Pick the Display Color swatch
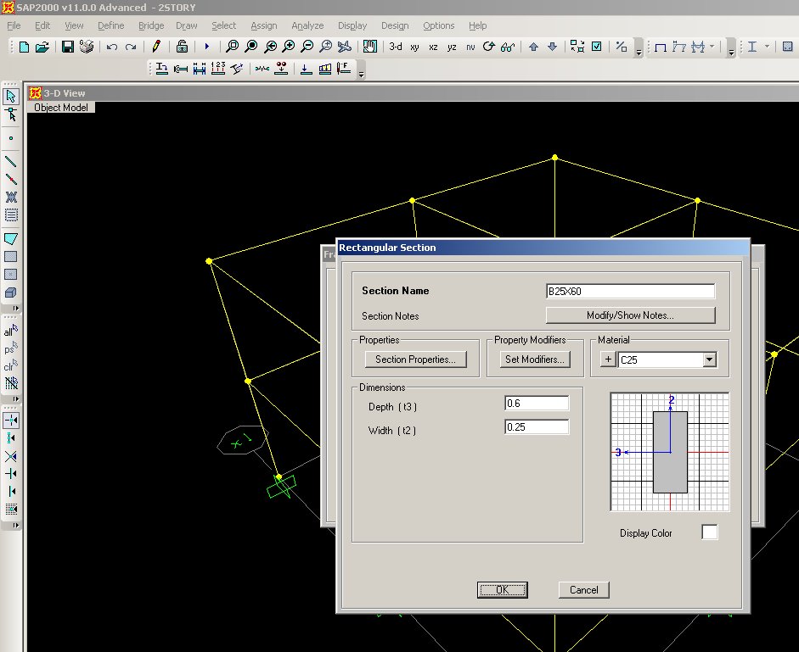This screenshot has width=799, height=652. point(710,532)
